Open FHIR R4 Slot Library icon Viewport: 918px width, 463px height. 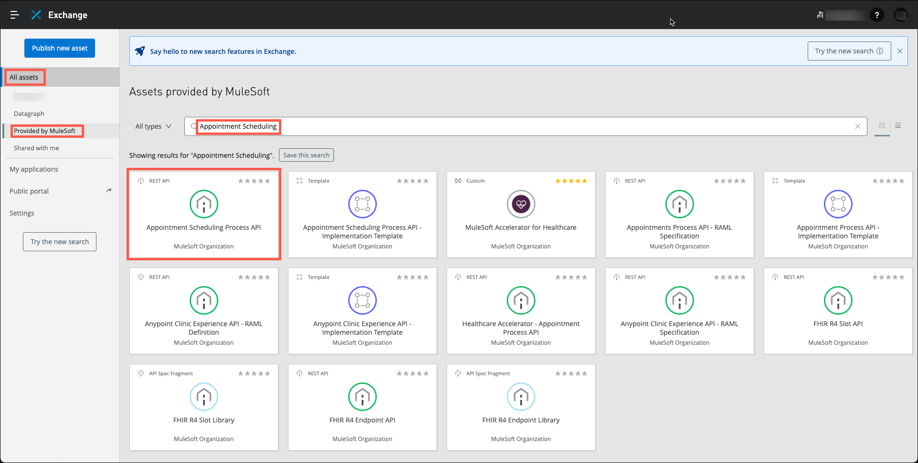coord(204,397)
